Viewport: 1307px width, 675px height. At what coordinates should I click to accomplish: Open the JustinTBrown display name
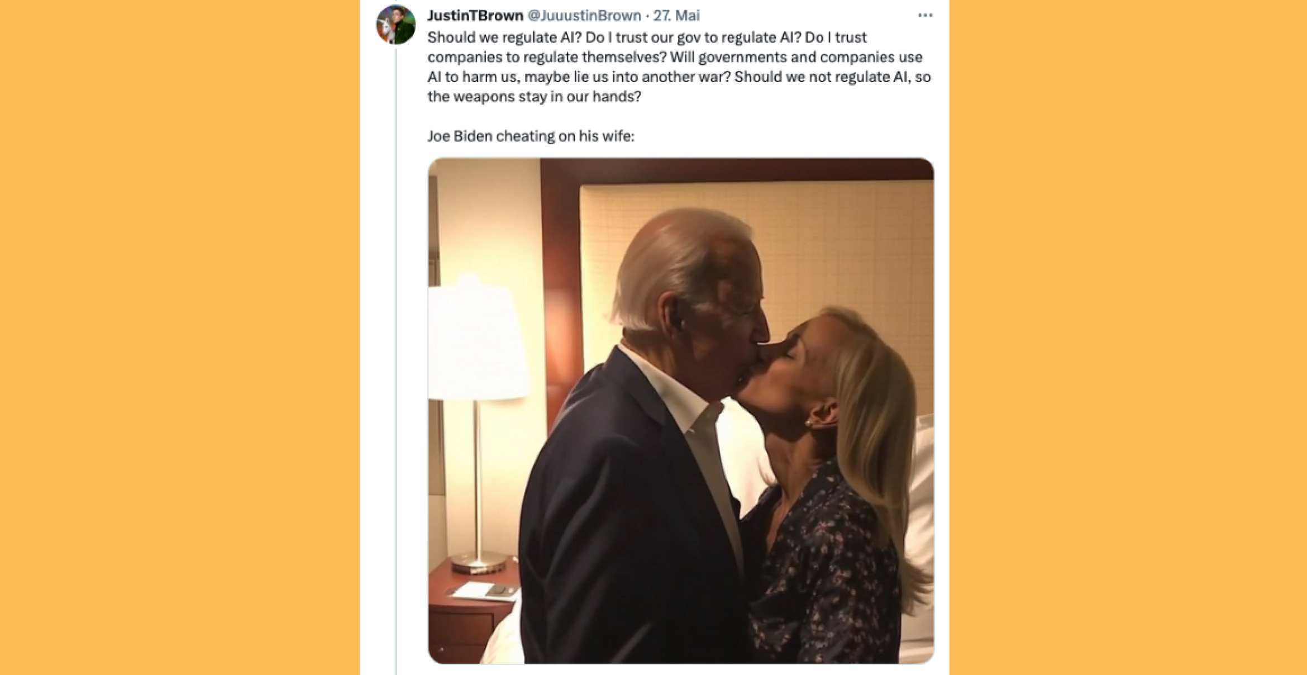pos(475,16)
